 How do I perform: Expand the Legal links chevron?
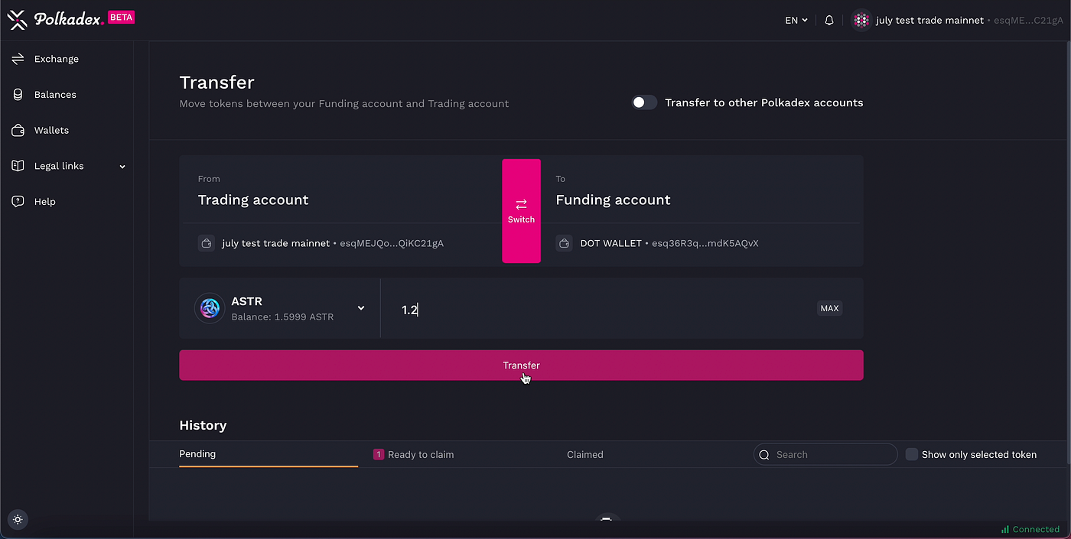click(x=122, y=167)
